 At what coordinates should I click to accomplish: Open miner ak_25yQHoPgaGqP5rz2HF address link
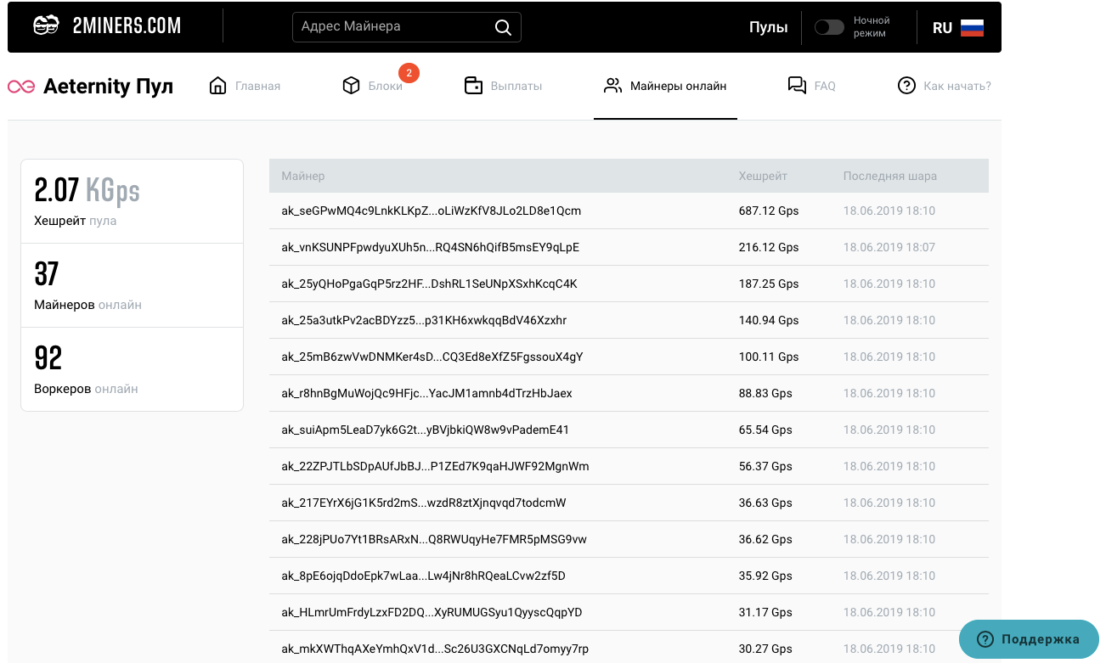pyautogui.click(x=429, y=284)
